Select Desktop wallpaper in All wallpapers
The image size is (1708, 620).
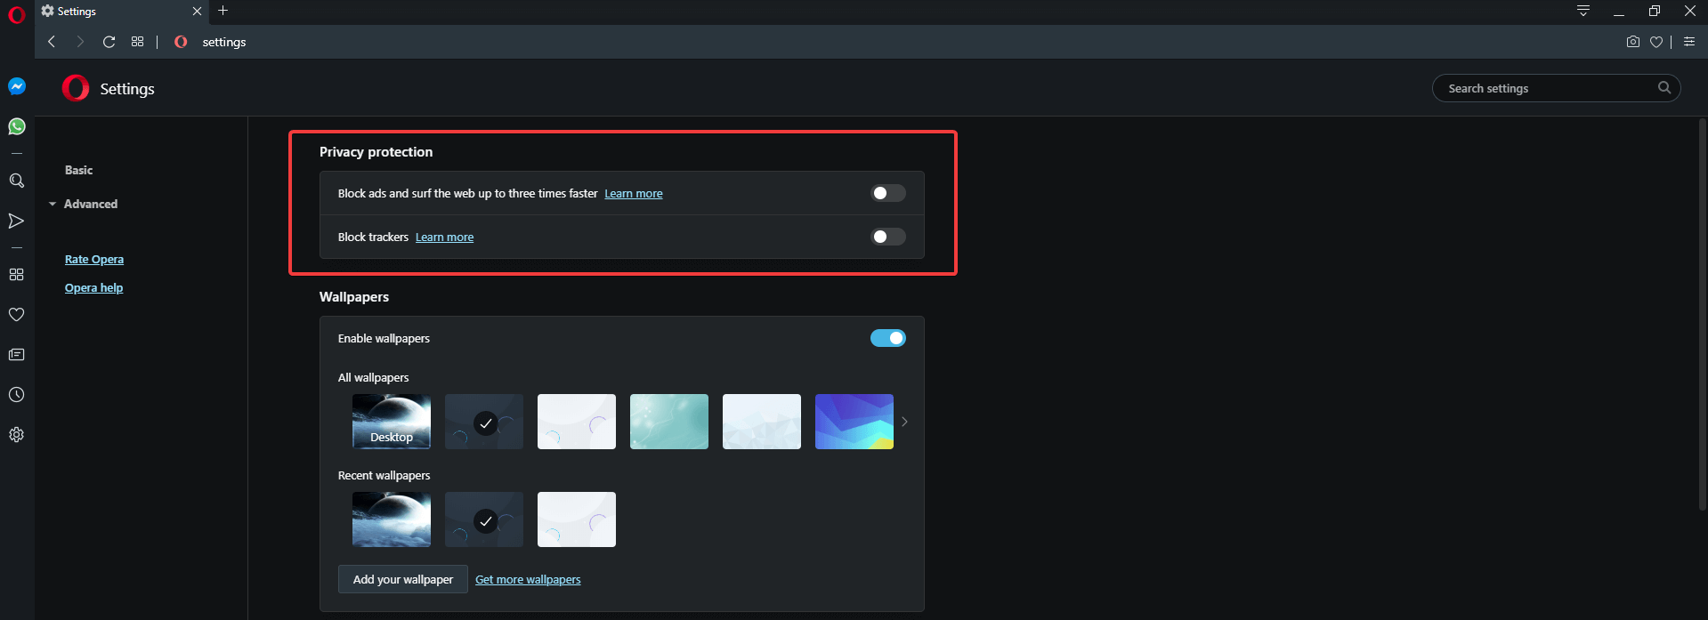pos(392,422)
